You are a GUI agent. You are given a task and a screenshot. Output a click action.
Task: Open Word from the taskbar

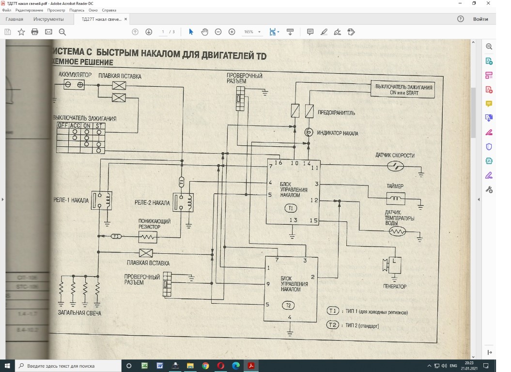pos(160,366)
